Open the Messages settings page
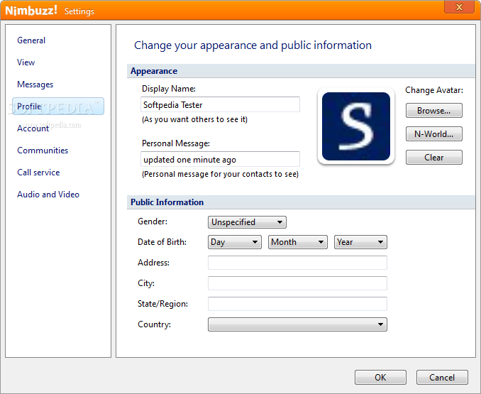 click(35, 84)
